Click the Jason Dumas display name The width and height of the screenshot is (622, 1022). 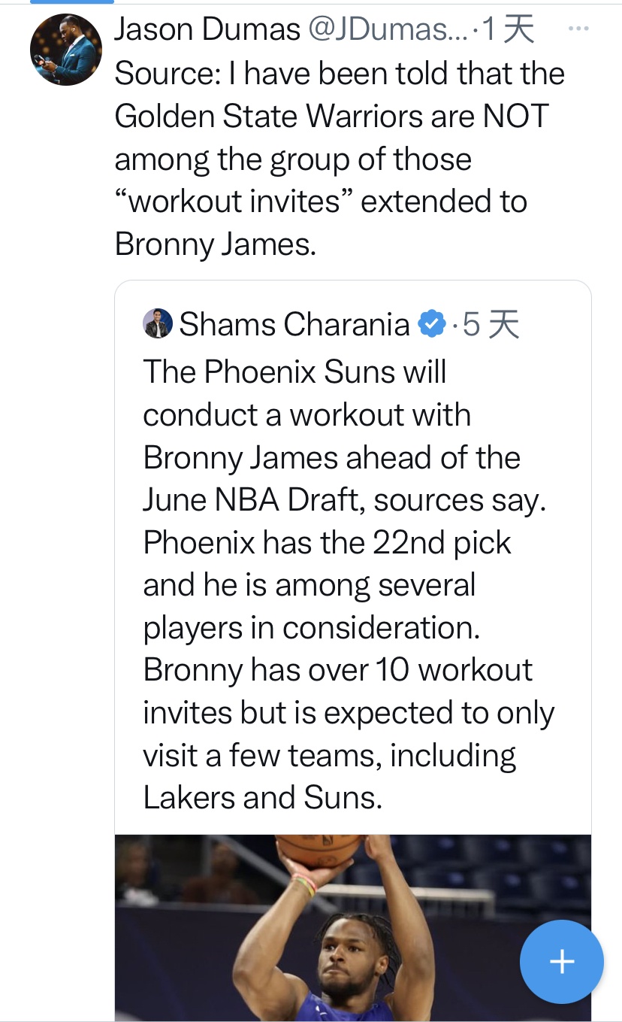(x=207, y=29)
